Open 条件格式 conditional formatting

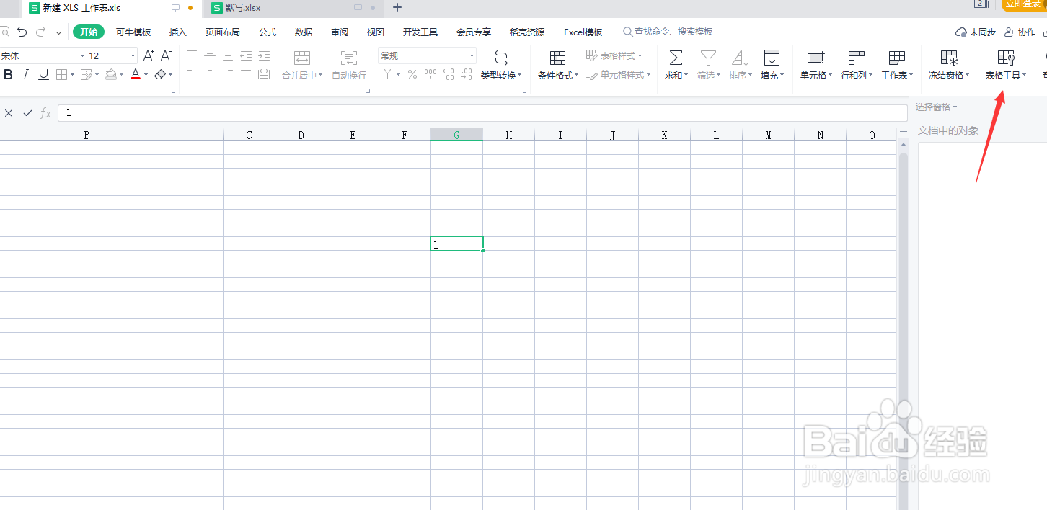coord(557,65)
